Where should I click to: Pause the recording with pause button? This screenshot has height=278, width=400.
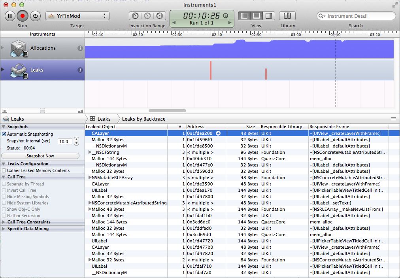(10, 16)
